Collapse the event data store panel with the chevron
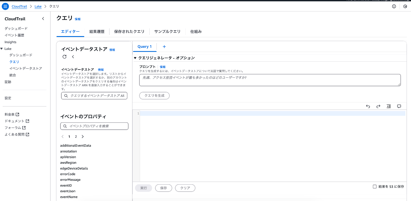 point(73,57)
